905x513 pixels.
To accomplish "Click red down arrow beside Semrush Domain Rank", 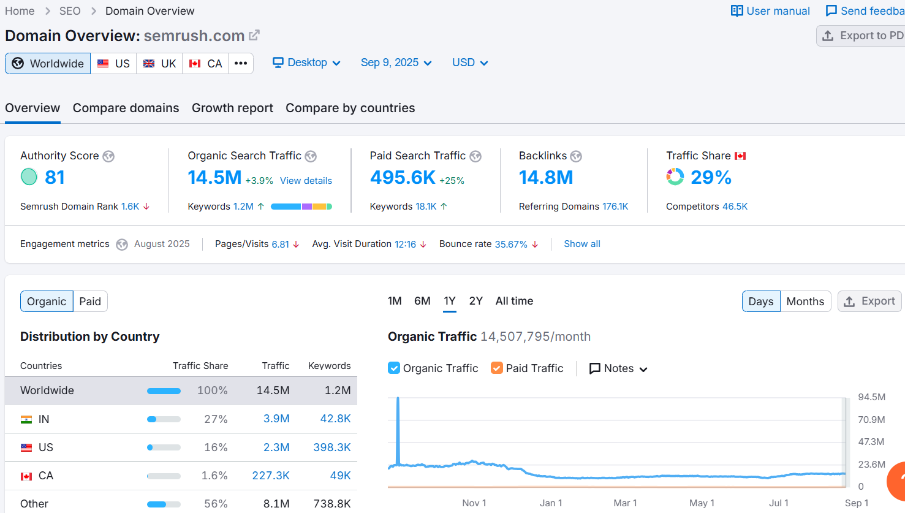I will [146, 207].
